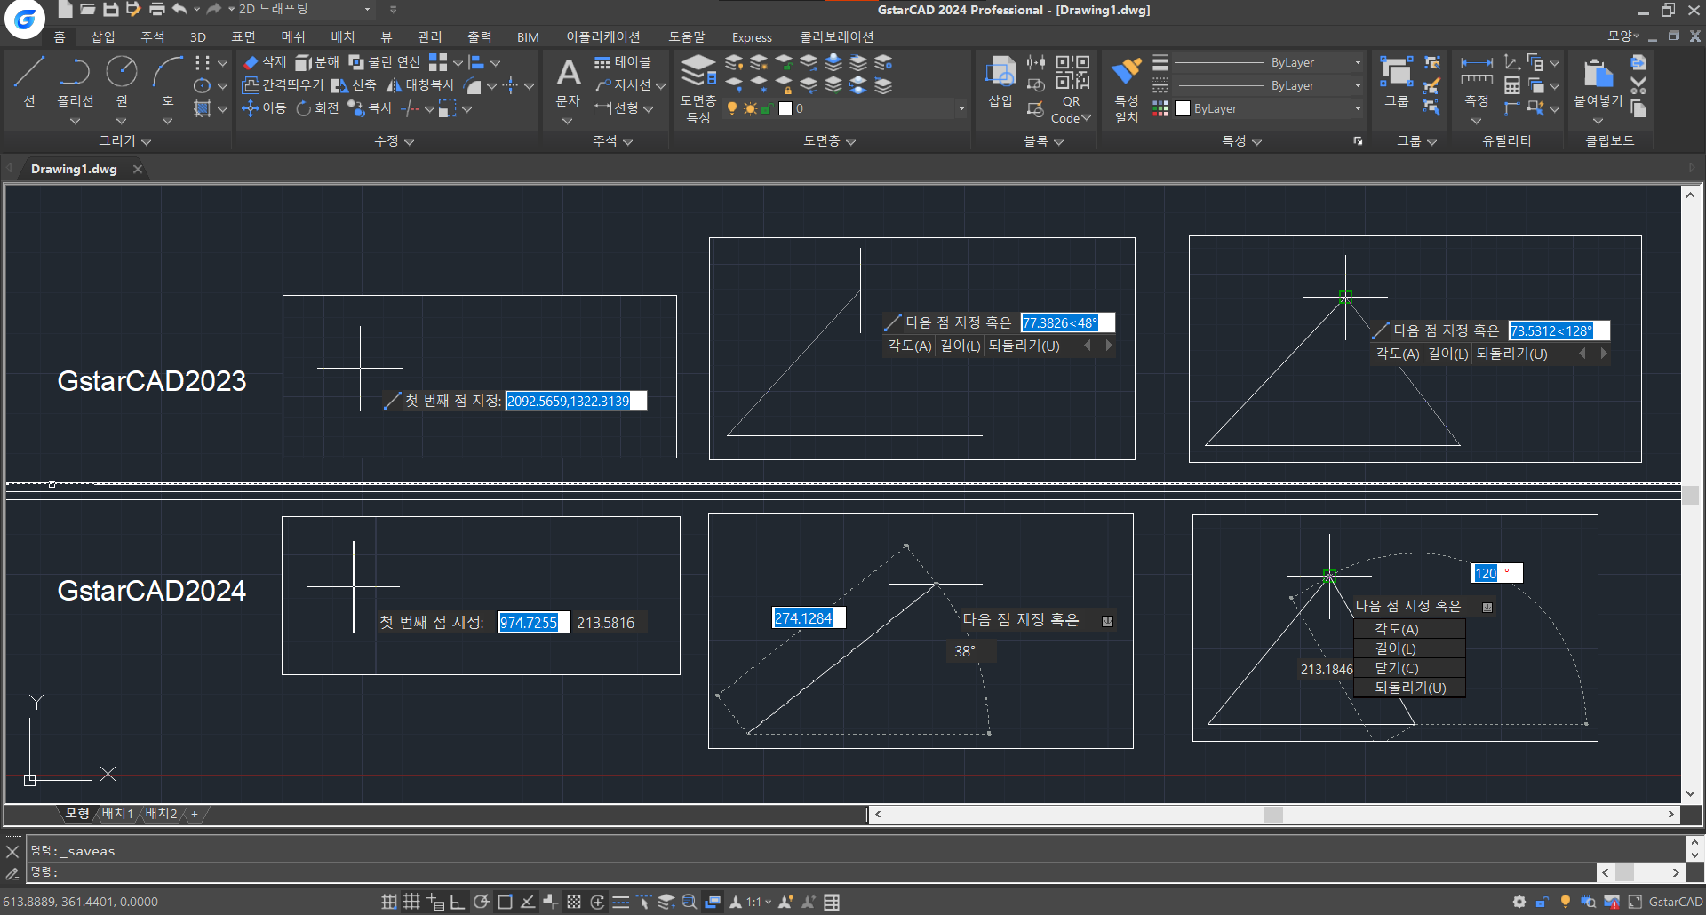Click the QR Code tool

(1072, 89)
